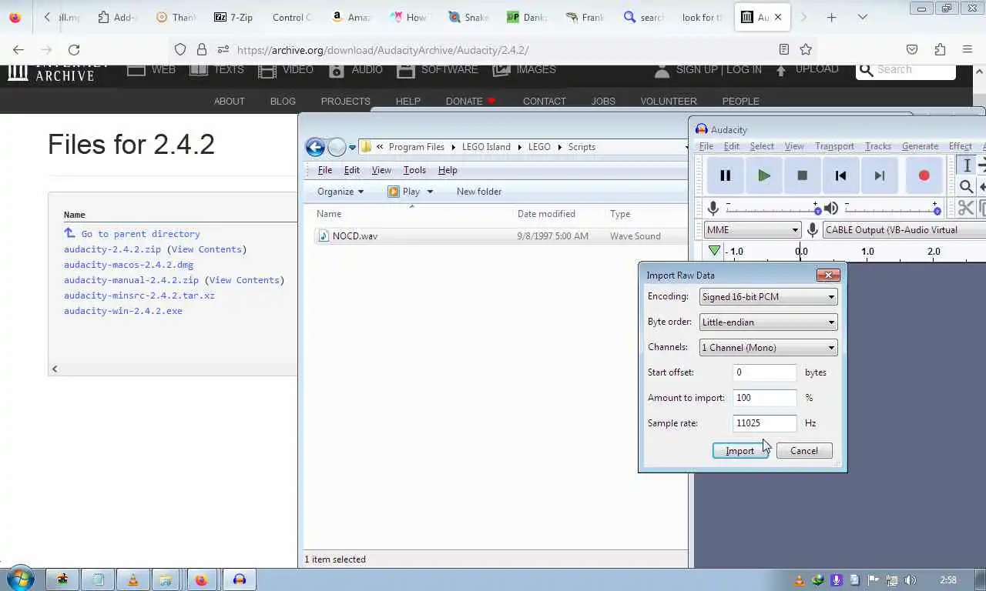Click the Internet Archive search box
The width and height of the screenshot is (986, 591).
point(906,69)
